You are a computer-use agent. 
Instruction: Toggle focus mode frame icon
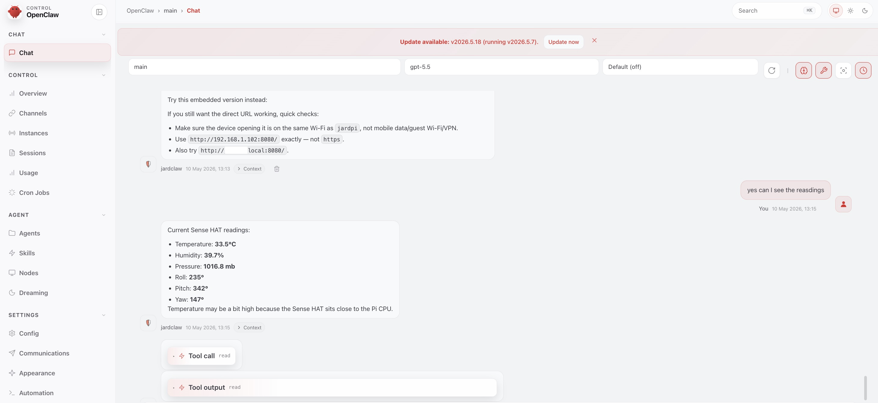(843, 70)
